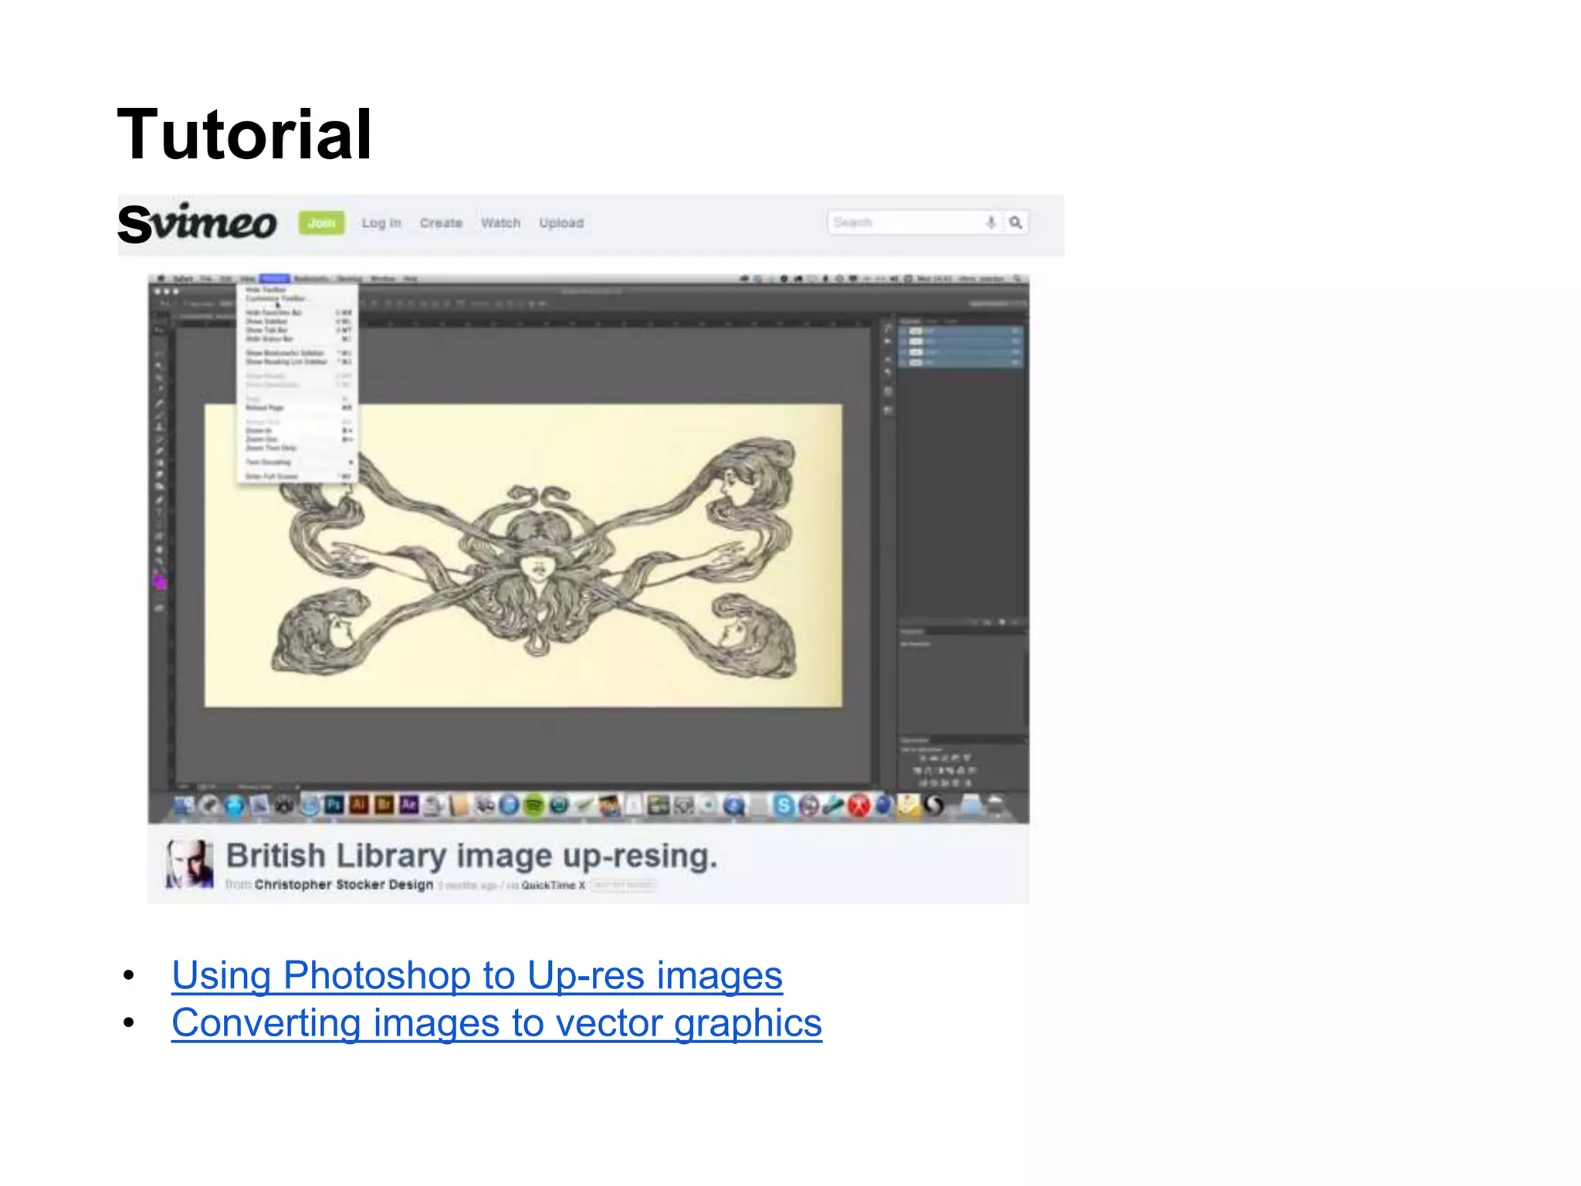Click the microphone icon in search box
This screenshot has height=1186, width=1581.
click(990, 222)
